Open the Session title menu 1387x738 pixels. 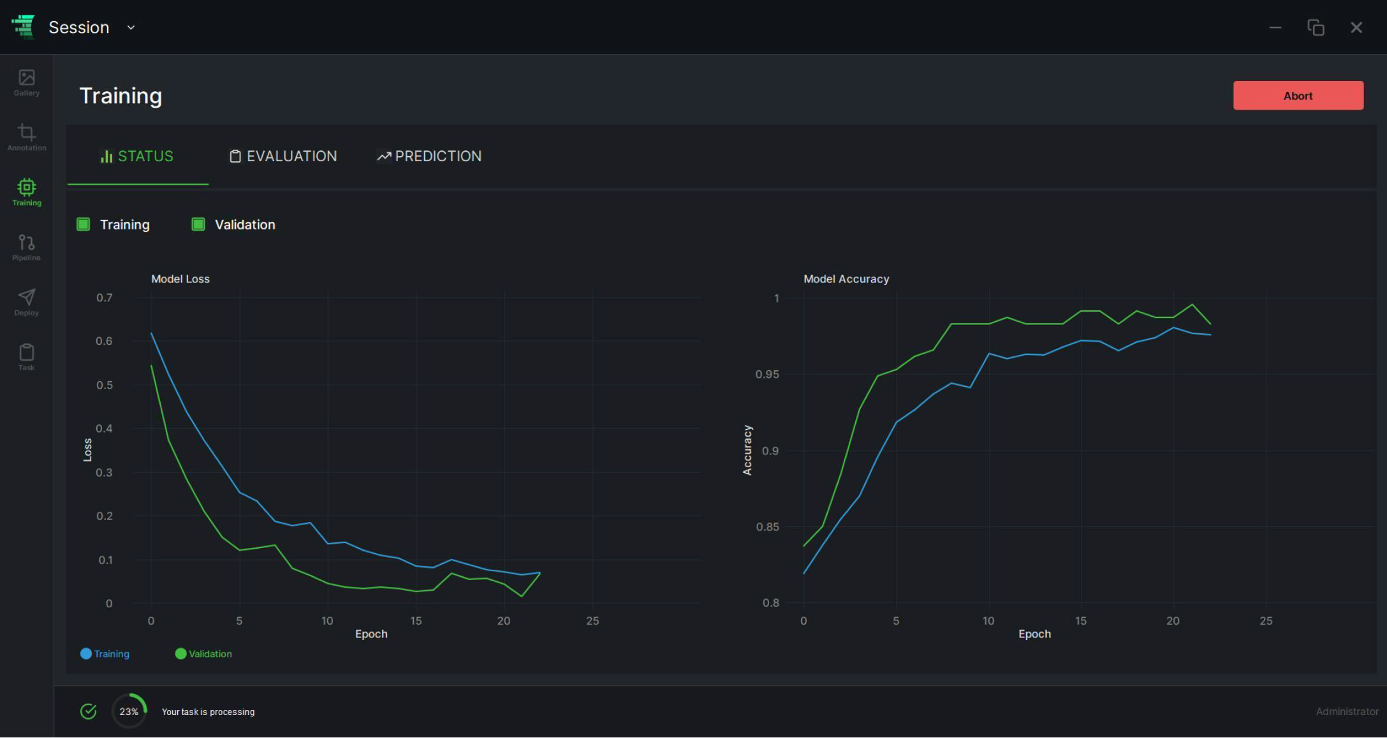(79, 27)
